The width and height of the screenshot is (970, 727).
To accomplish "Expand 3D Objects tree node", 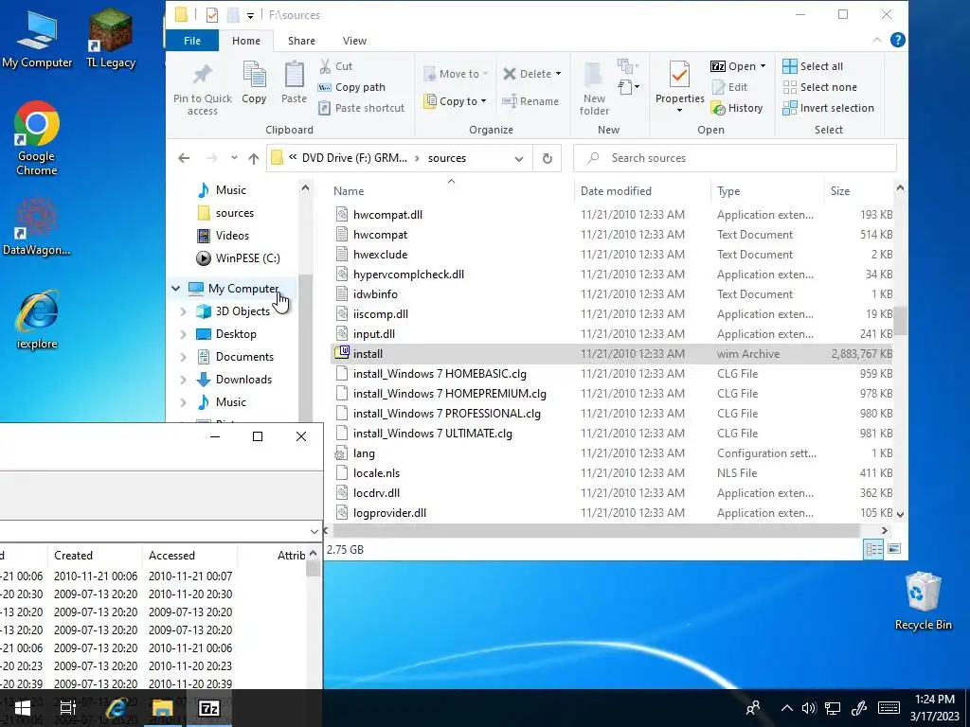I will tap(183, 311).
